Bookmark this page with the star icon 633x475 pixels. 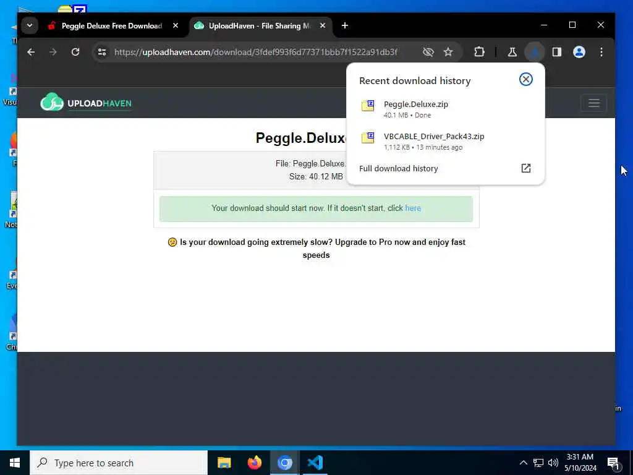click(448, 52)
